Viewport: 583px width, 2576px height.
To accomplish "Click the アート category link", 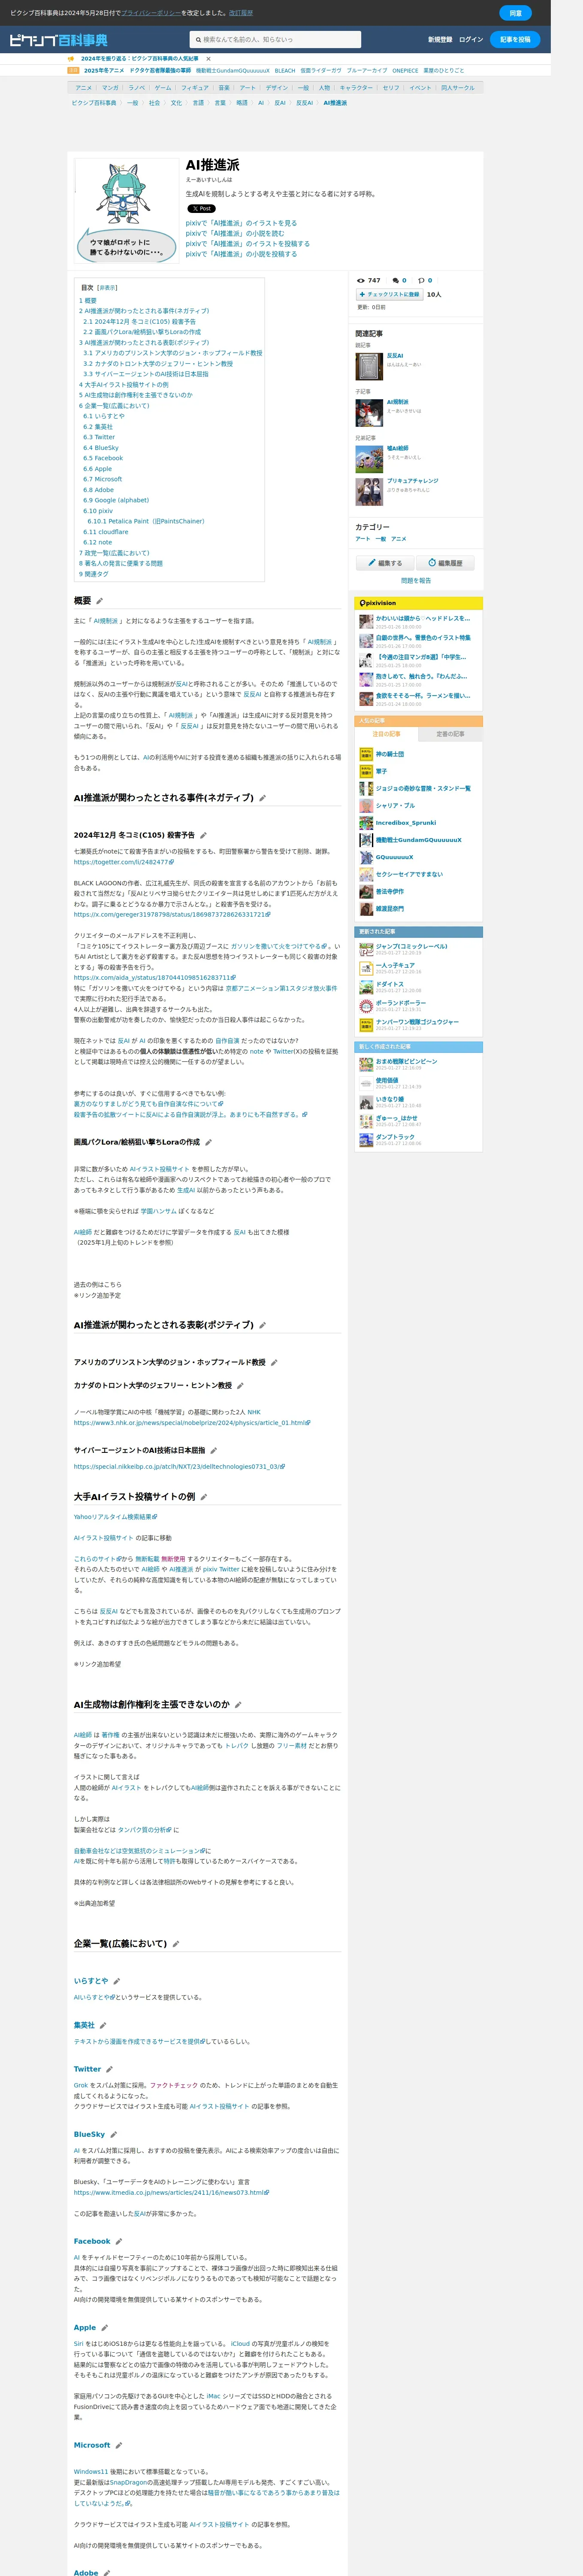I will tap(363, 539).
